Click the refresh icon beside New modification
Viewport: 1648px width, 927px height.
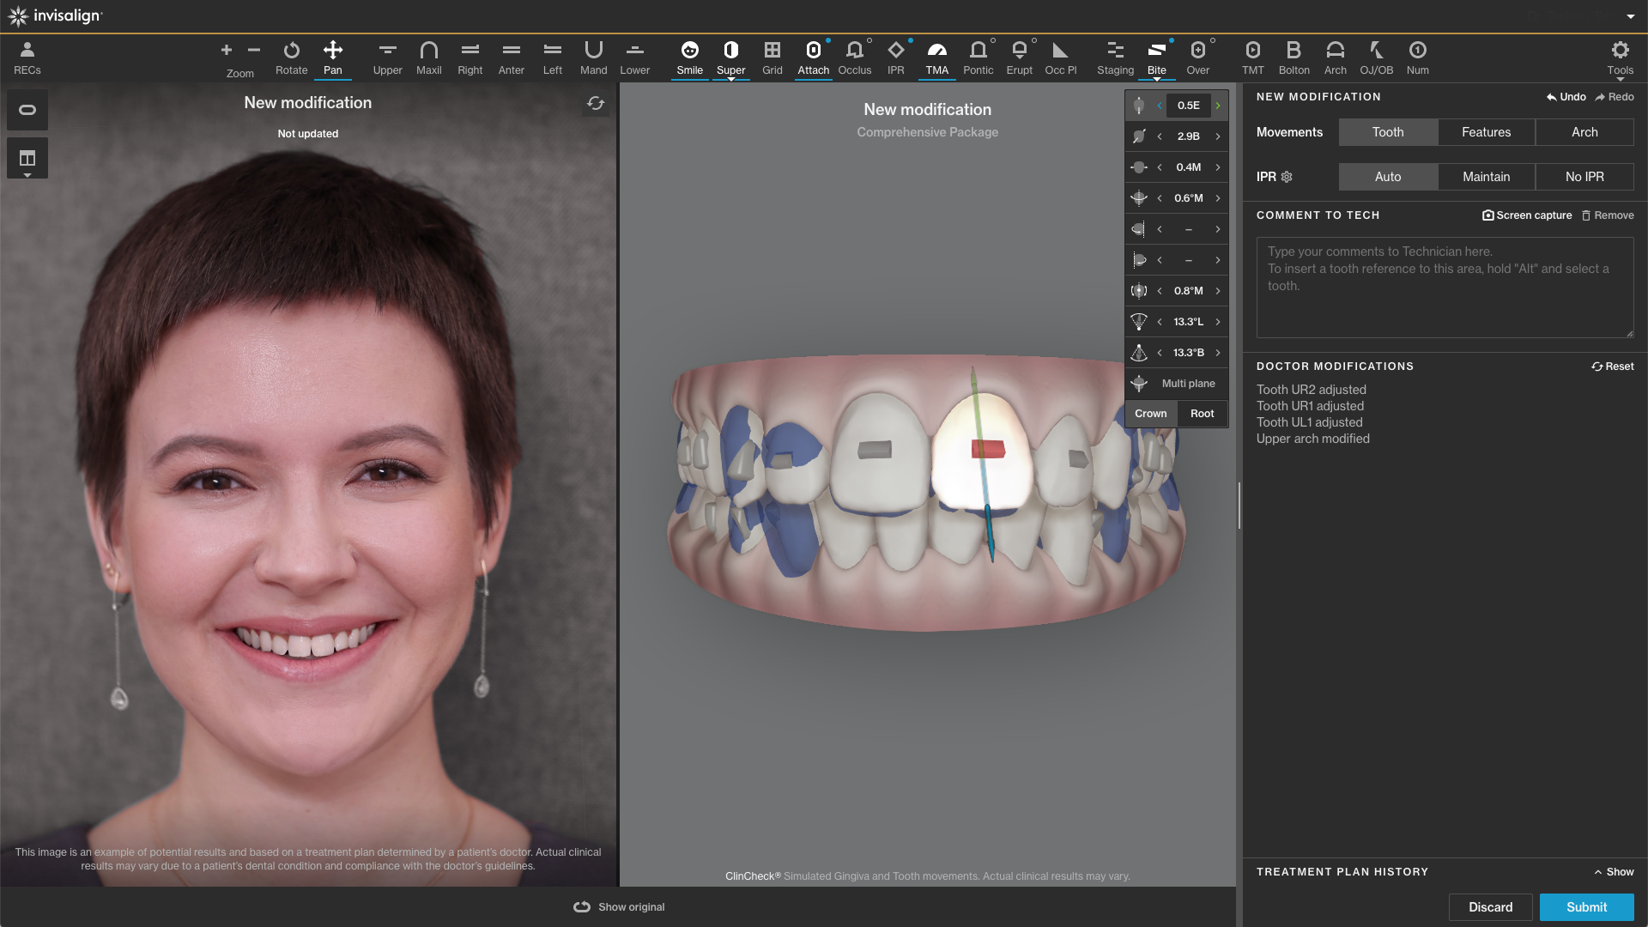click(x=596, y=104)
